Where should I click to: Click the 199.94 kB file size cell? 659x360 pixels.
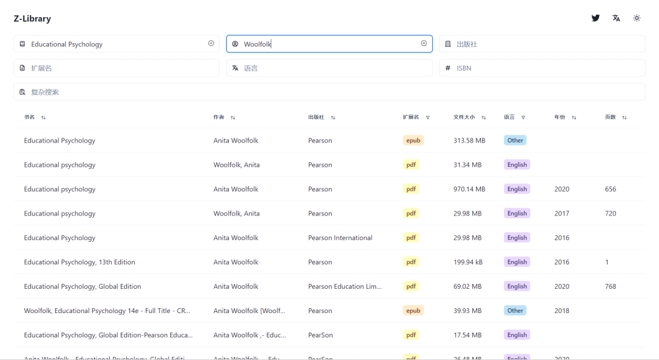[468, 262]
